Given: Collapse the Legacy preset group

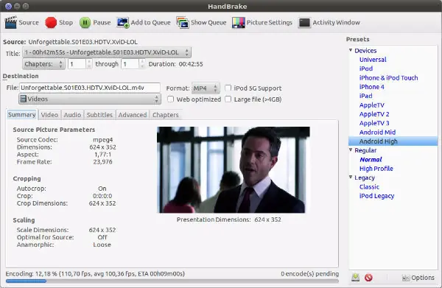Looking at the screenshot, I should [x=351, y=178].
